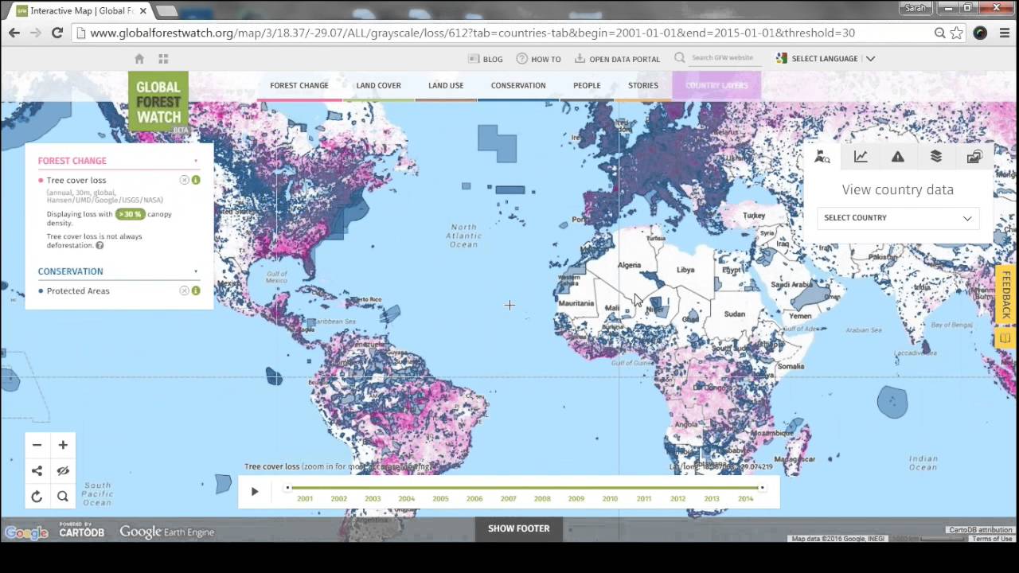The height and width of the screenshot is (573, 1019).
Task: Open the Stories menu
Action: (643, 85)
